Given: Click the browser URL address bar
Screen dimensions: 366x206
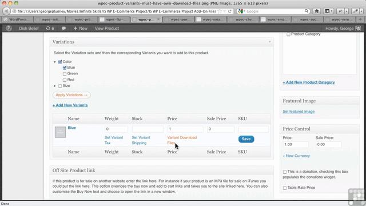Looking at the screenshot, I should coord(117,11).
